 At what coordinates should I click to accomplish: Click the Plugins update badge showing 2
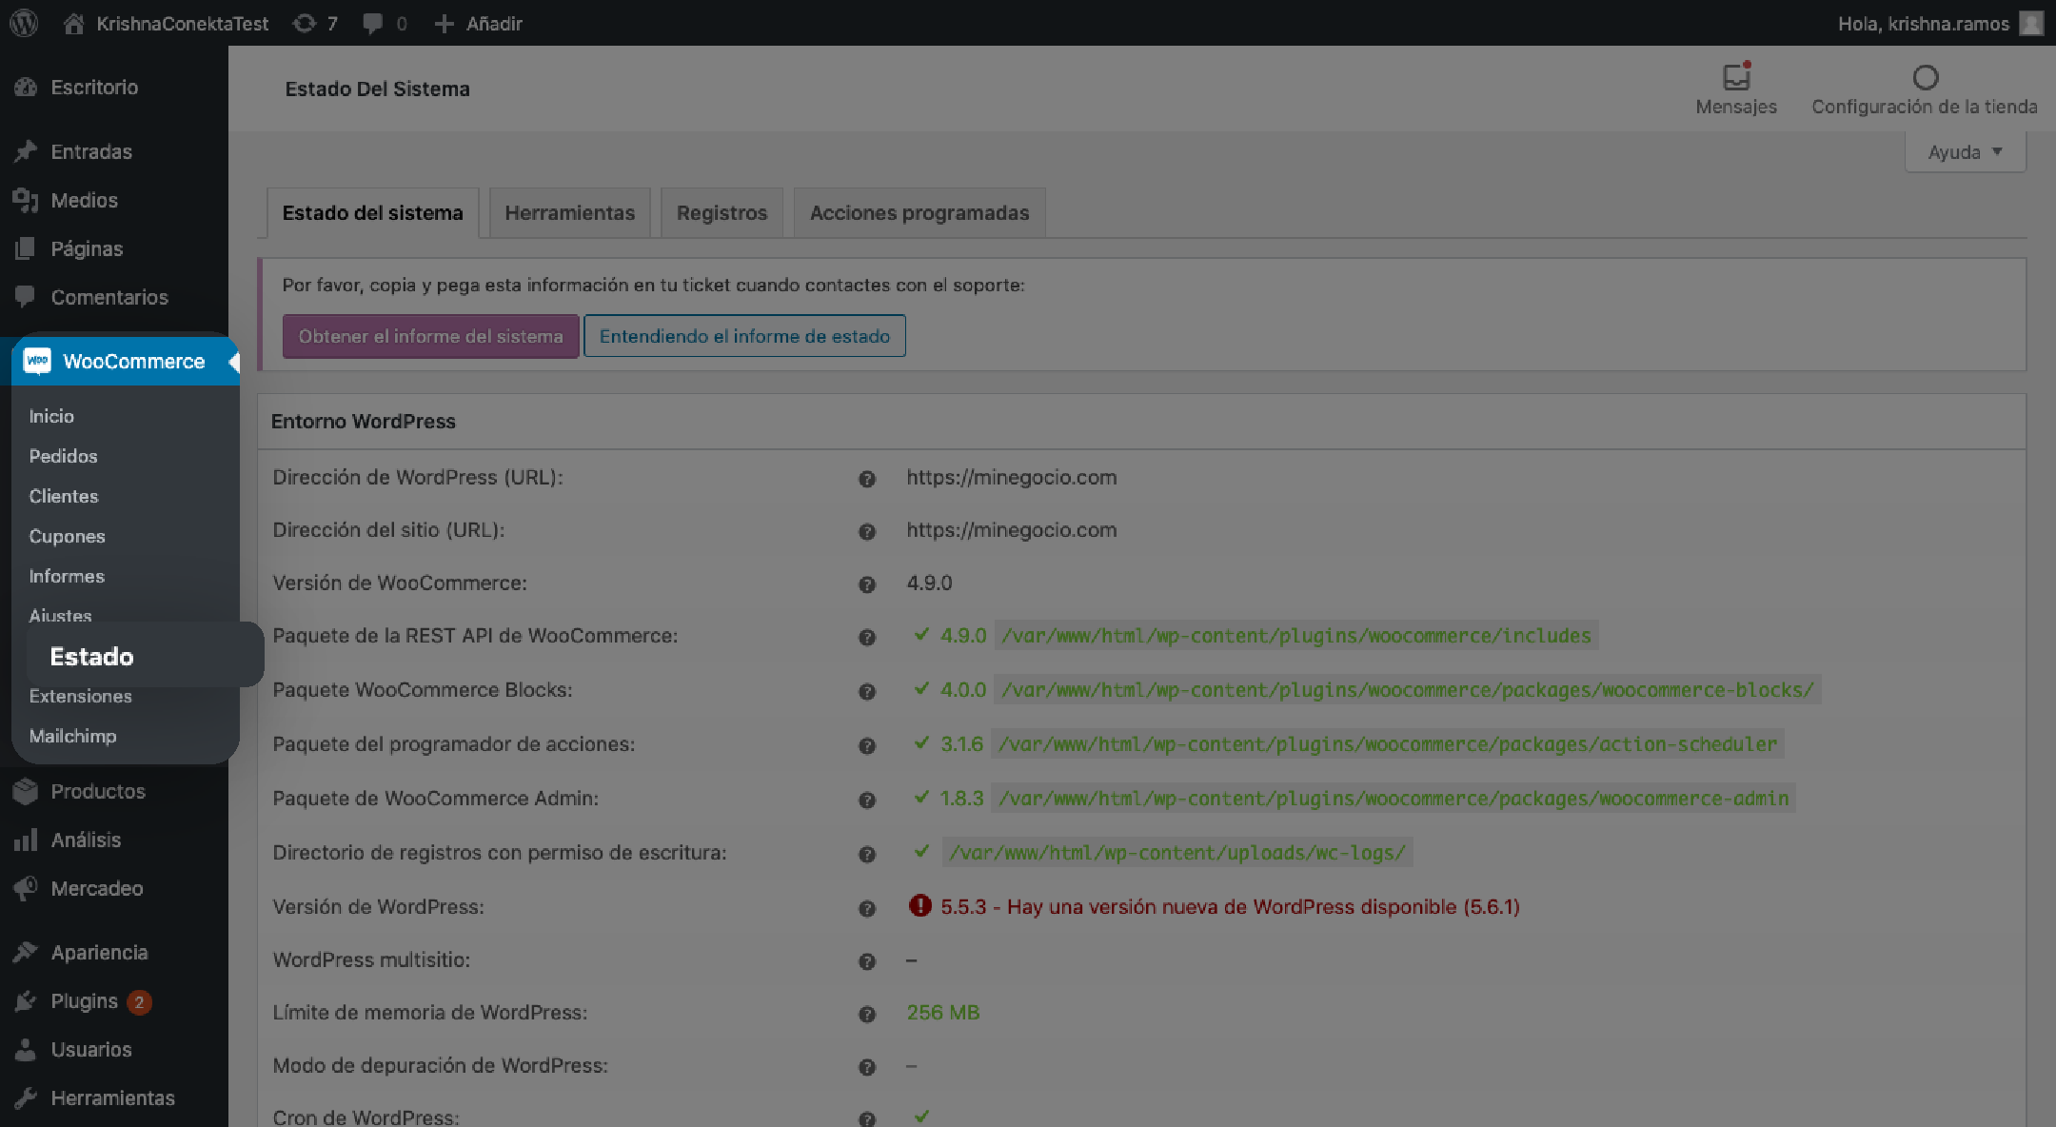point(139,1001)
